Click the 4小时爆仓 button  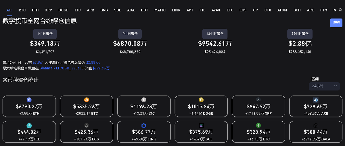[x=130, y=34]
